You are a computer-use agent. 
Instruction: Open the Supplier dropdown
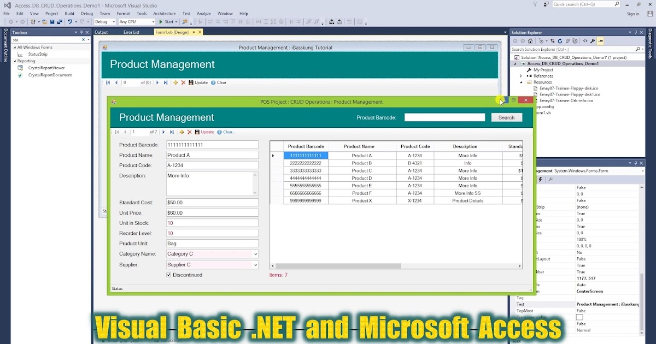coord(255,264)
